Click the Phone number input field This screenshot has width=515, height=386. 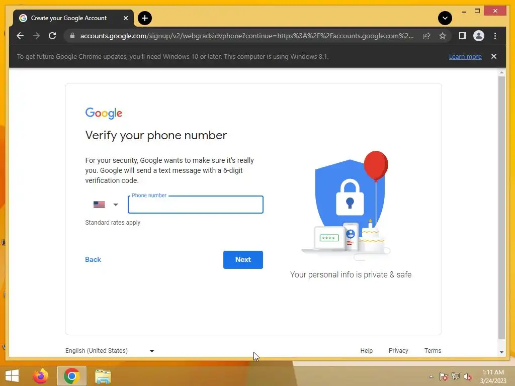click(x=196, y=205)
